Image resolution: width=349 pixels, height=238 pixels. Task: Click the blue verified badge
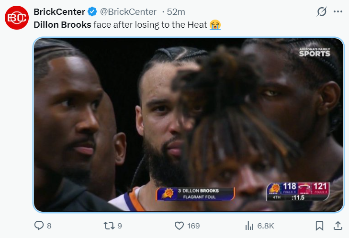(92, 11)
